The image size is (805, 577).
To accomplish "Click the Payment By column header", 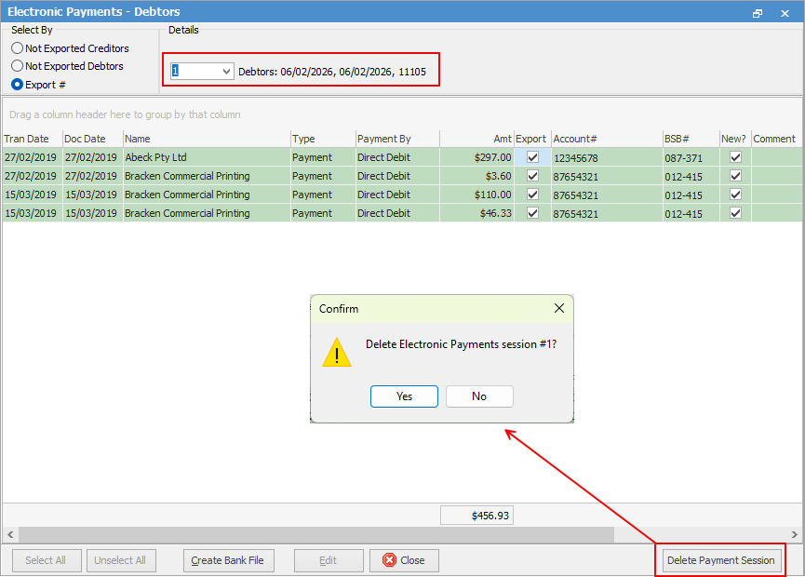I will (x=396, y=139).
